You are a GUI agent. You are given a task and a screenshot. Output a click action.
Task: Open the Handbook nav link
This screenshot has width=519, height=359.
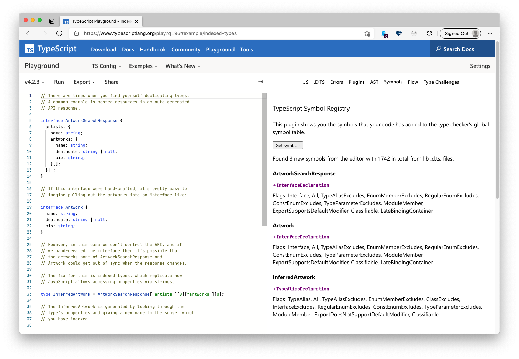(x=153, y=49)
